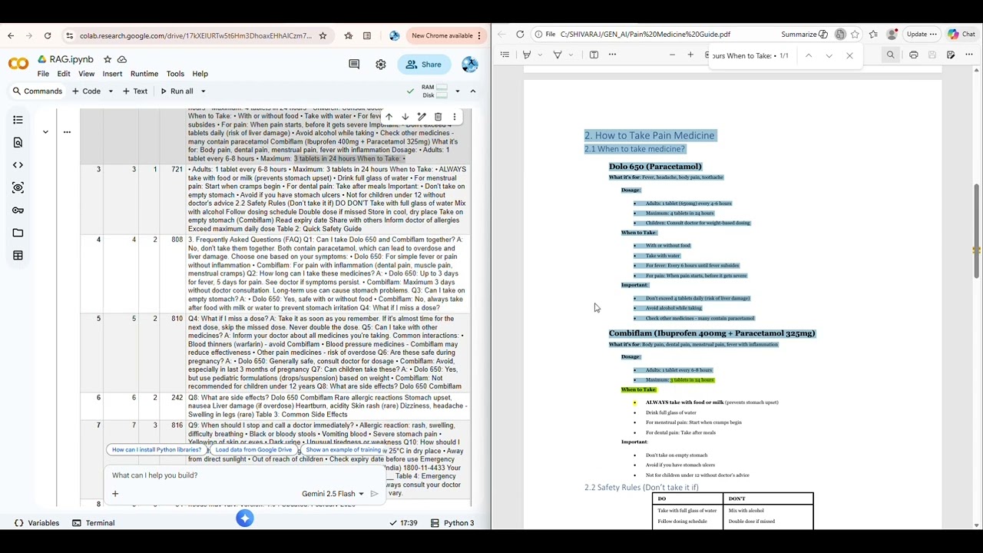Screen dimensions: 983x553
Task: Click the Gemini sparkle button at bottom
Action: pyautogui.click(x=244, y=519)
